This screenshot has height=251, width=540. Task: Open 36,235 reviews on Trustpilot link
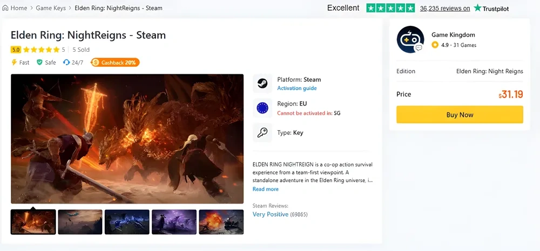pos(444,9)
